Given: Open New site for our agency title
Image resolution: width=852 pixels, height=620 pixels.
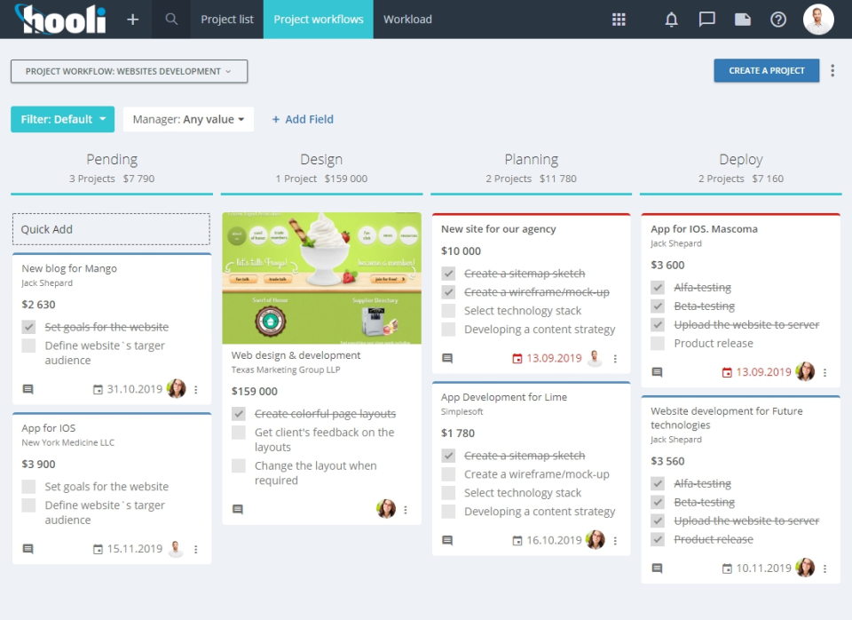Looking at the screenshot, I should point(498,229).
